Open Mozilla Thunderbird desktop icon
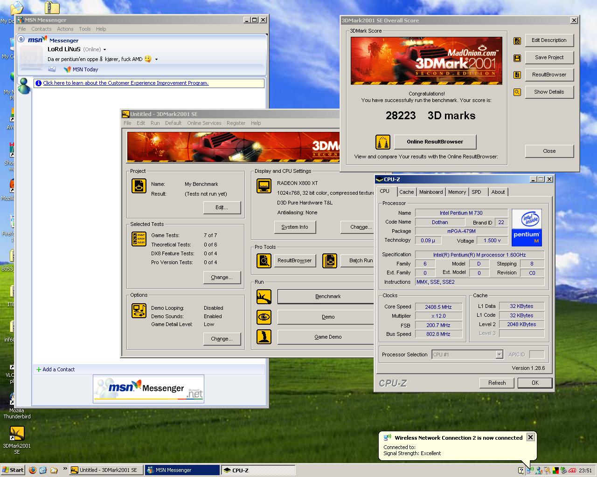The height and width of the screenshot is (477, 597). click(x=17, y=400)
